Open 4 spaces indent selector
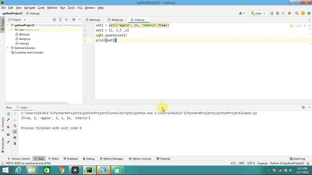 click(262, 163)
